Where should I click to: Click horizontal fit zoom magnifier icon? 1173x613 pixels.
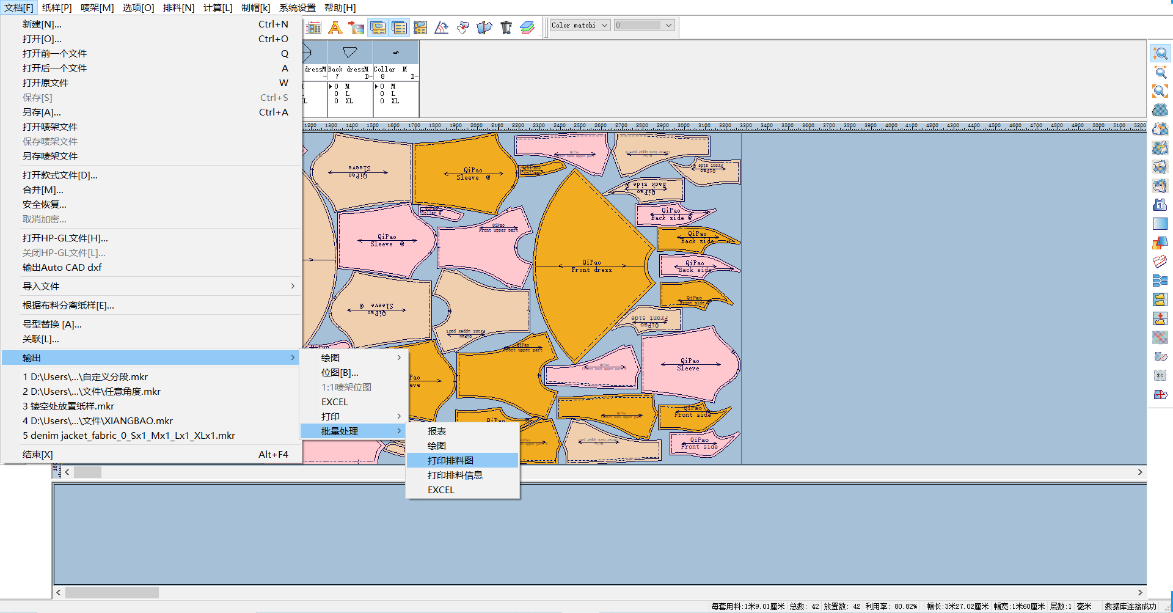click(1160, 73)
